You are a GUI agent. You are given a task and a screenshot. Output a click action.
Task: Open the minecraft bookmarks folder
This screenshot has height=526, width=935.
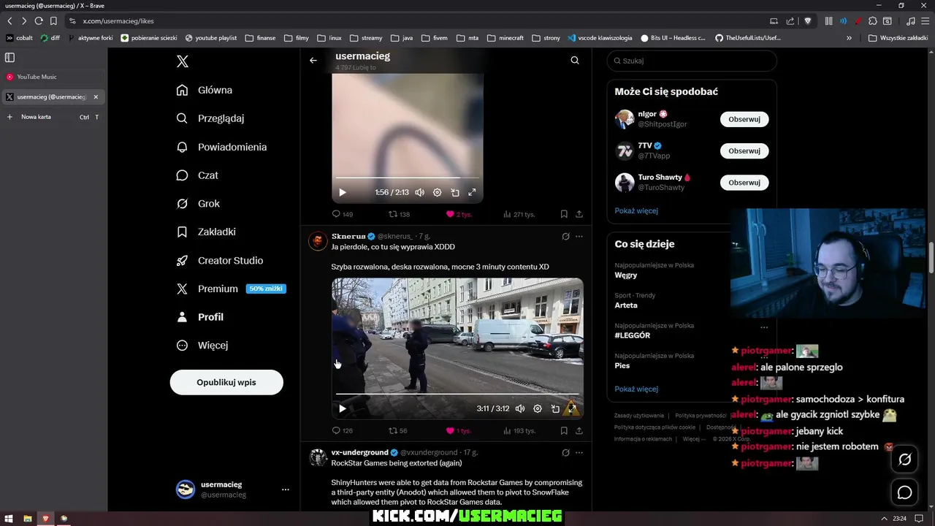click(505, 38)
